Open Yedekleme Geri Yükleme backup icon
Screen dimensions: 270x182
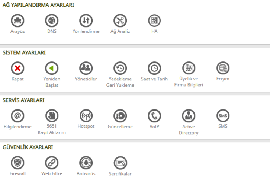click(120, 68)
